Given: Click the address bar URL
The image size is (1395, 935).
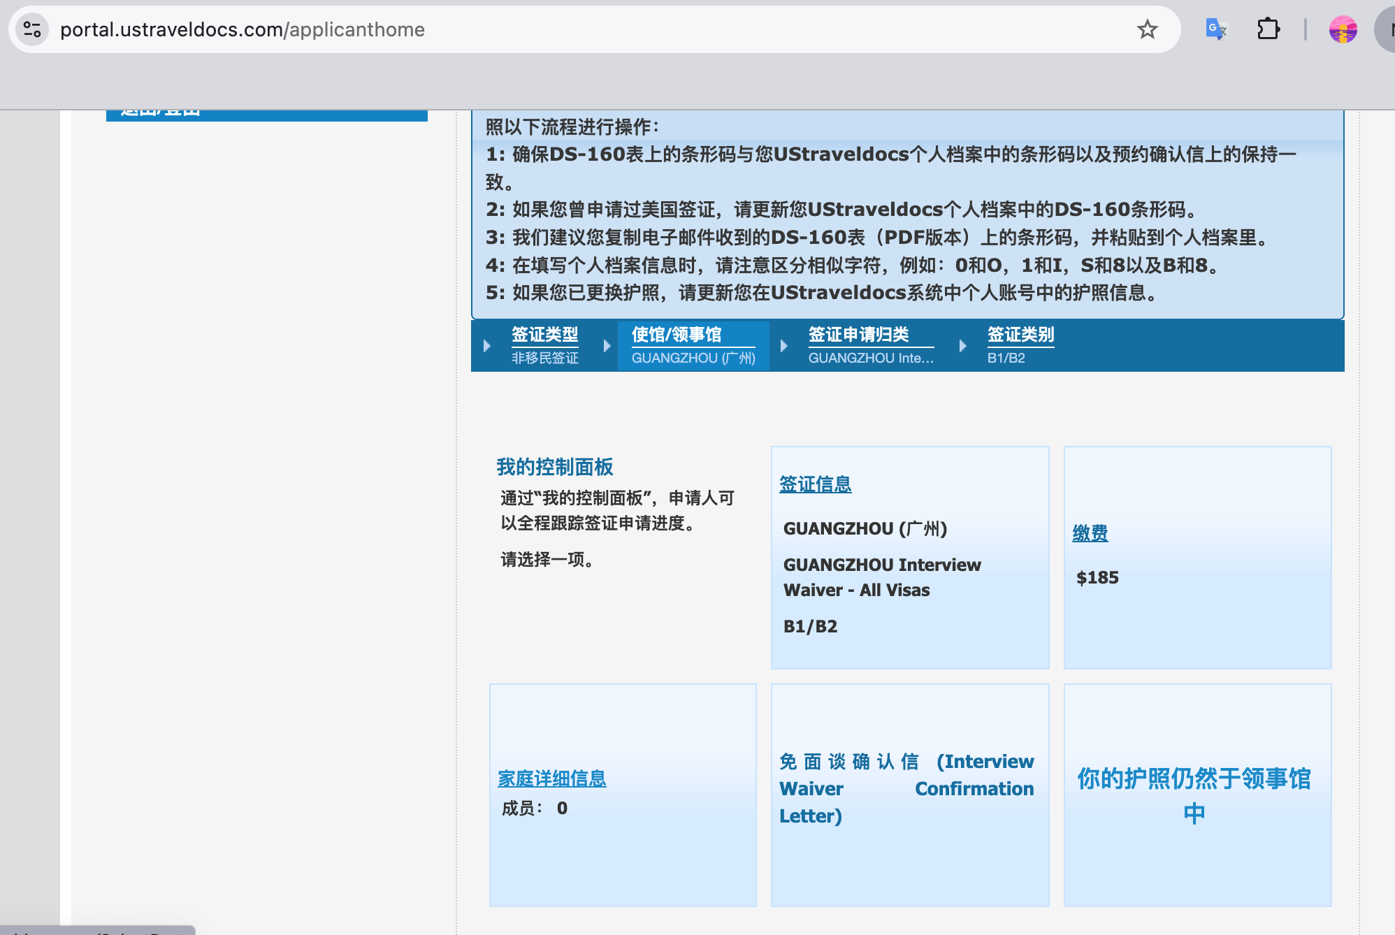Looking at the screenshot, I should (x=243, y=29).
